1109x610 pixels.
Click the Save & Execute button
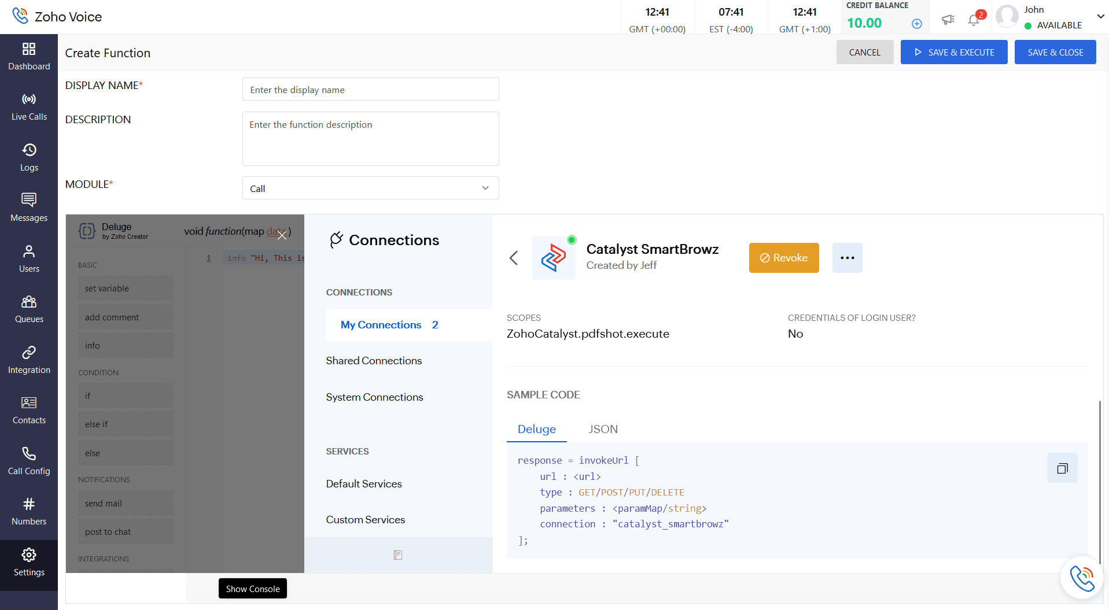[x=953, y=53]
